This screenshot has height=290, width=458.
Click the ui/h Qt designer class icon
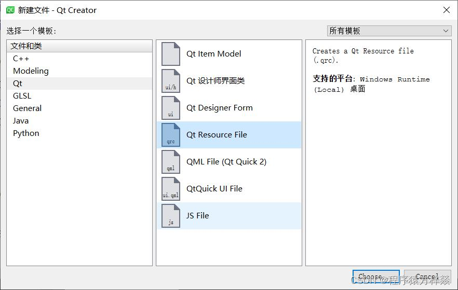170,81
